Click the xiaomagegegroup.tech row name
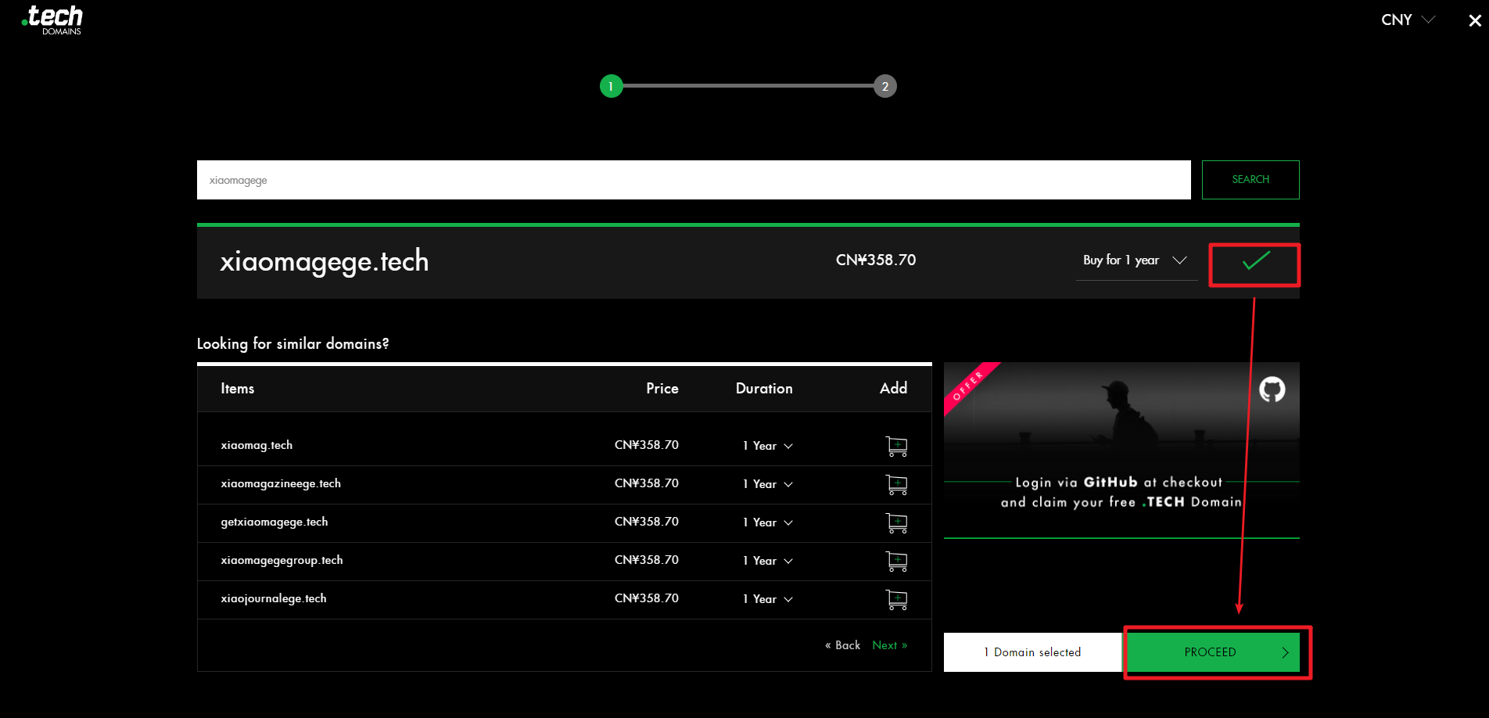Viewport: 1489px width, 718px height. point(282,560)
